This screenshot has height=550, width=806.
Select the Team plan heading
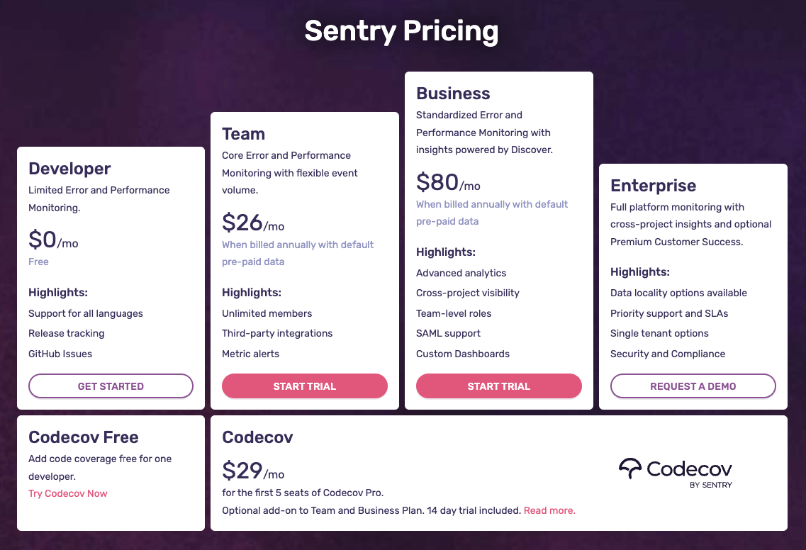click(243, 133)
